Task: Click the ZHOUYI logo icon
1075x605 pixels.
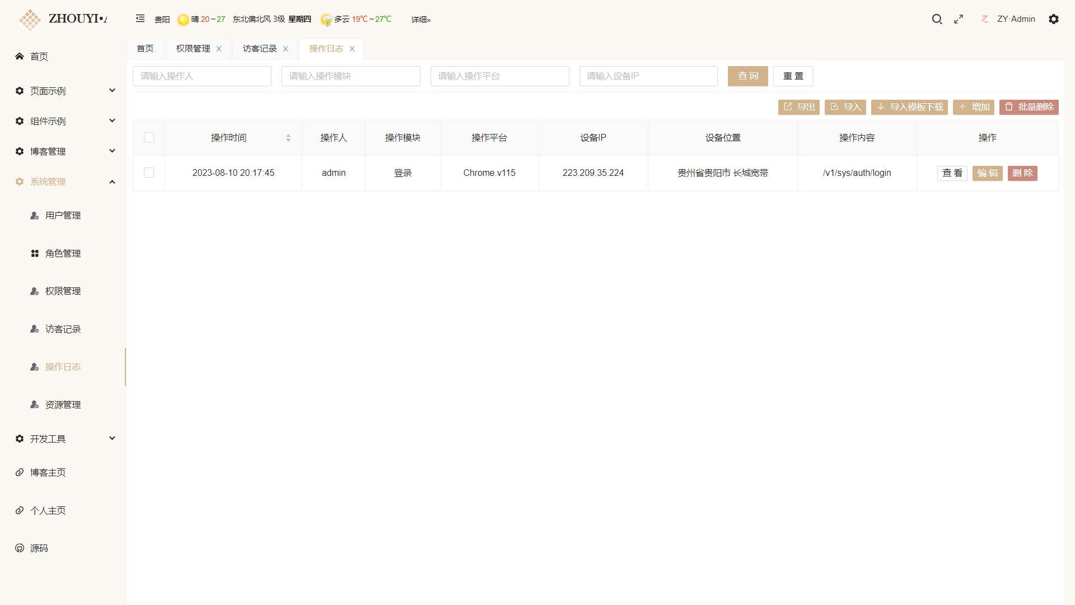Action: pos(30,20)
